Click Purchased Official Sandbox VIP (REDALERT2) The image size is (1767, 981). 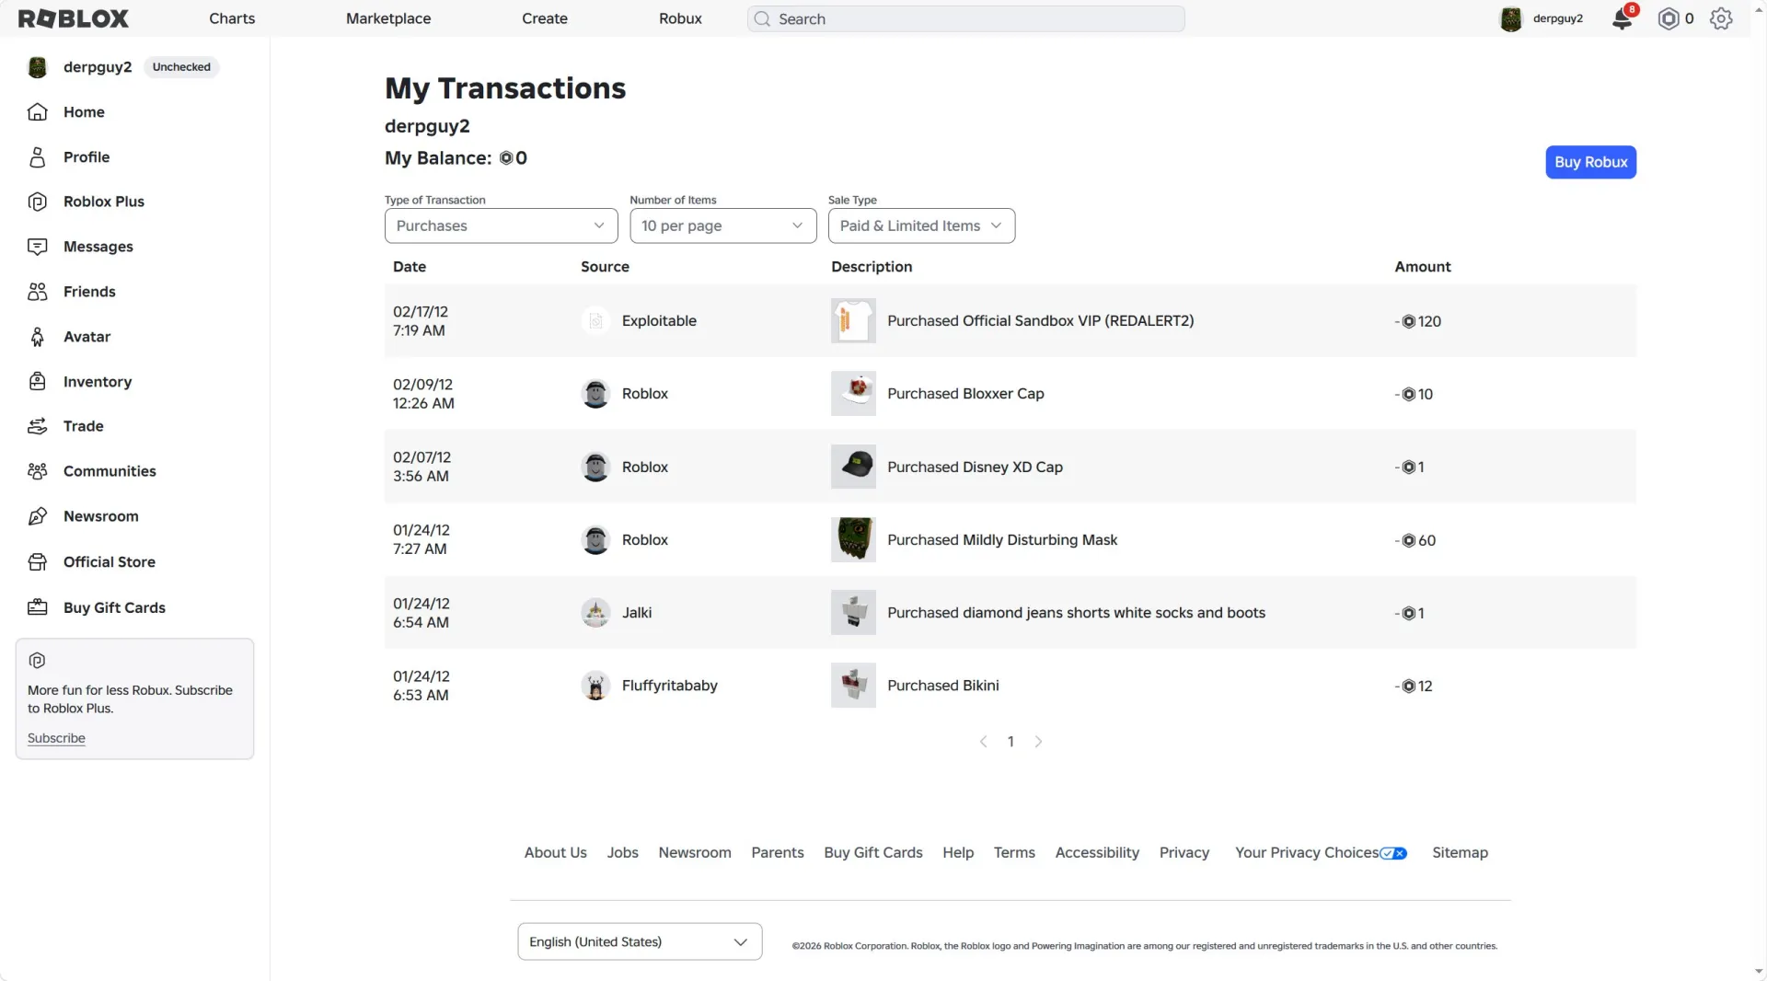coord(1040,321)
